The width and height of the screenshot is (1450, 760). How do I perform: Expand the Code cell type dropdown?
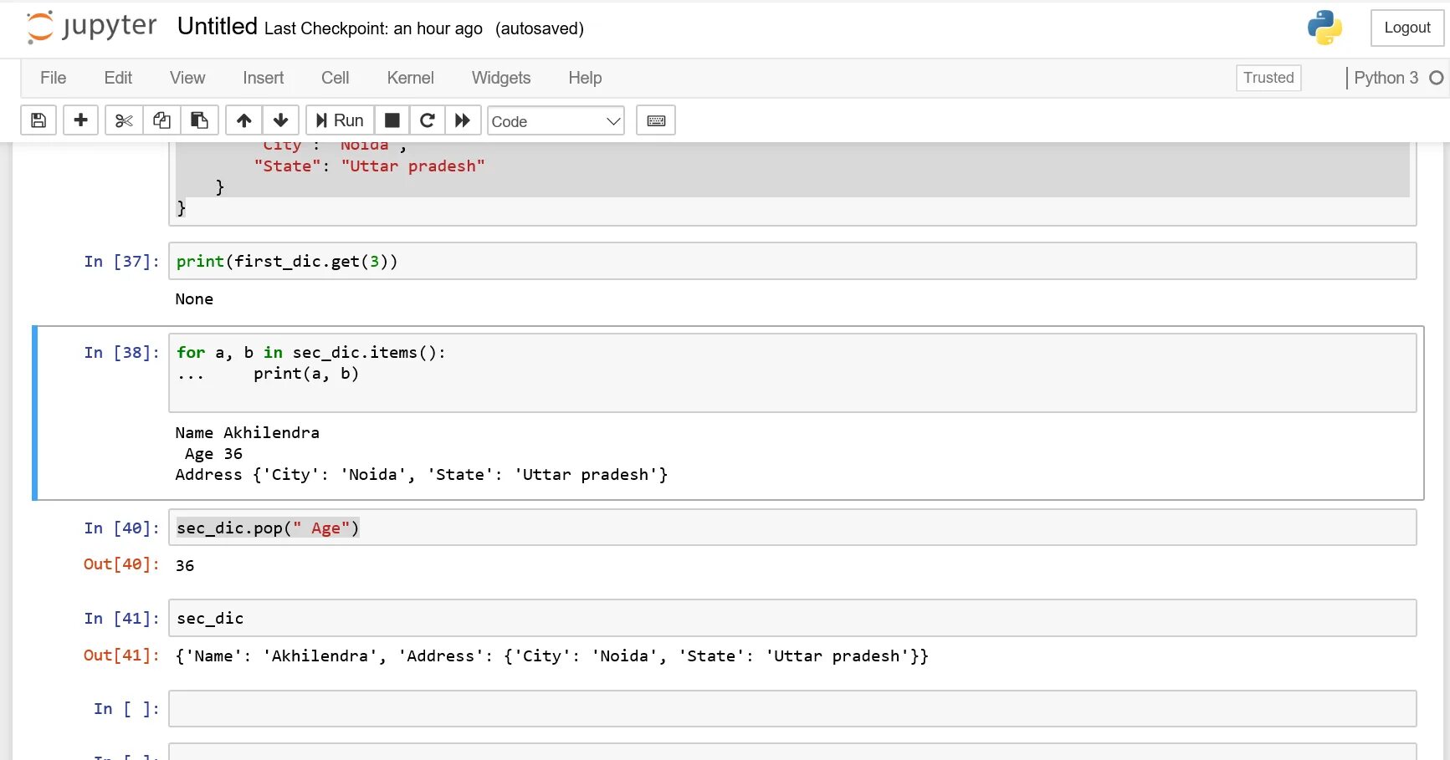click(x=556, y=121)
